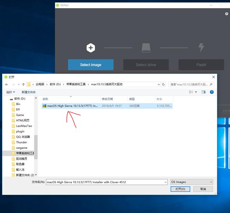Select 软件 (D:) in the navigation tree
Viewport: 230px width, 213px height.
coord(20,99)
